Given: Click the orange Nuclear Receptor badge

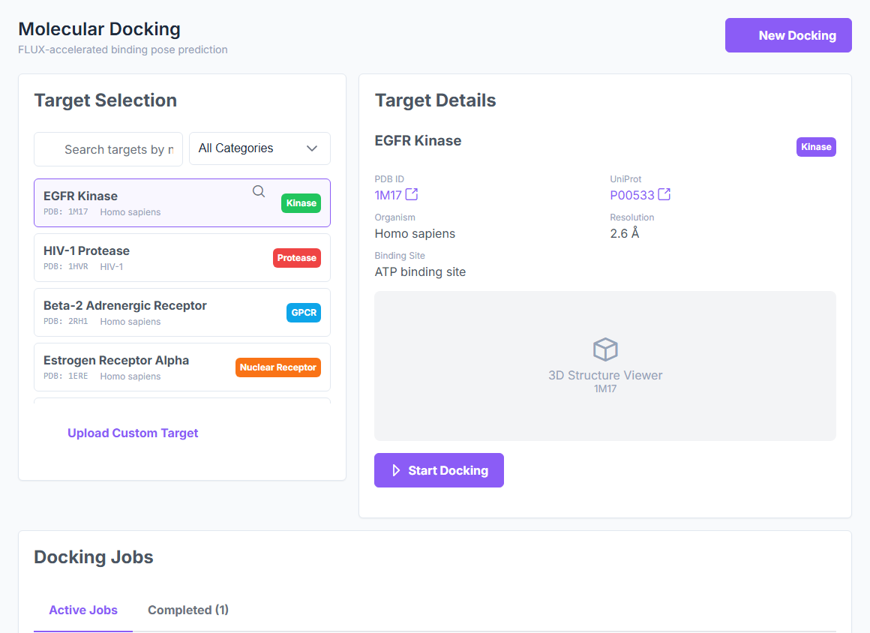Looking at the screenshot, I should click(278, 367).
